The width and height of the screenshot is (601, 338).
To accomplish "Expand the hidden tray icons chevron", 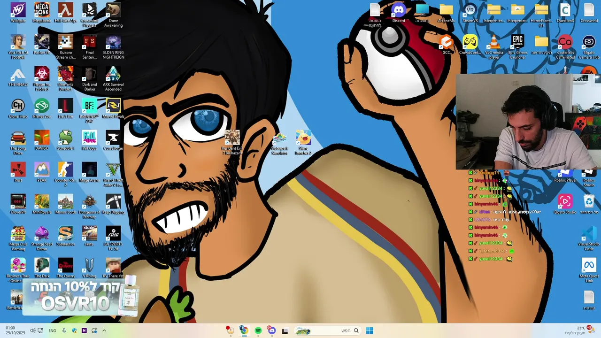I will click(104, 330).
